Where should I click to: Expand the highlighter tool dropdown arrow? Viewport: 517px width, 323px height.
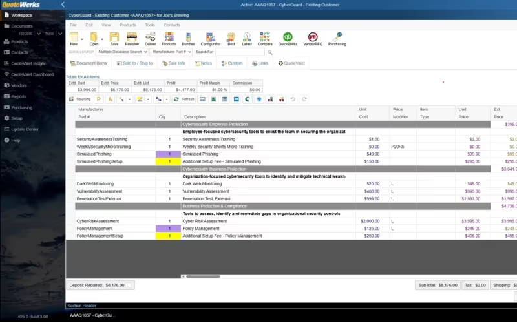coord(148,99)
